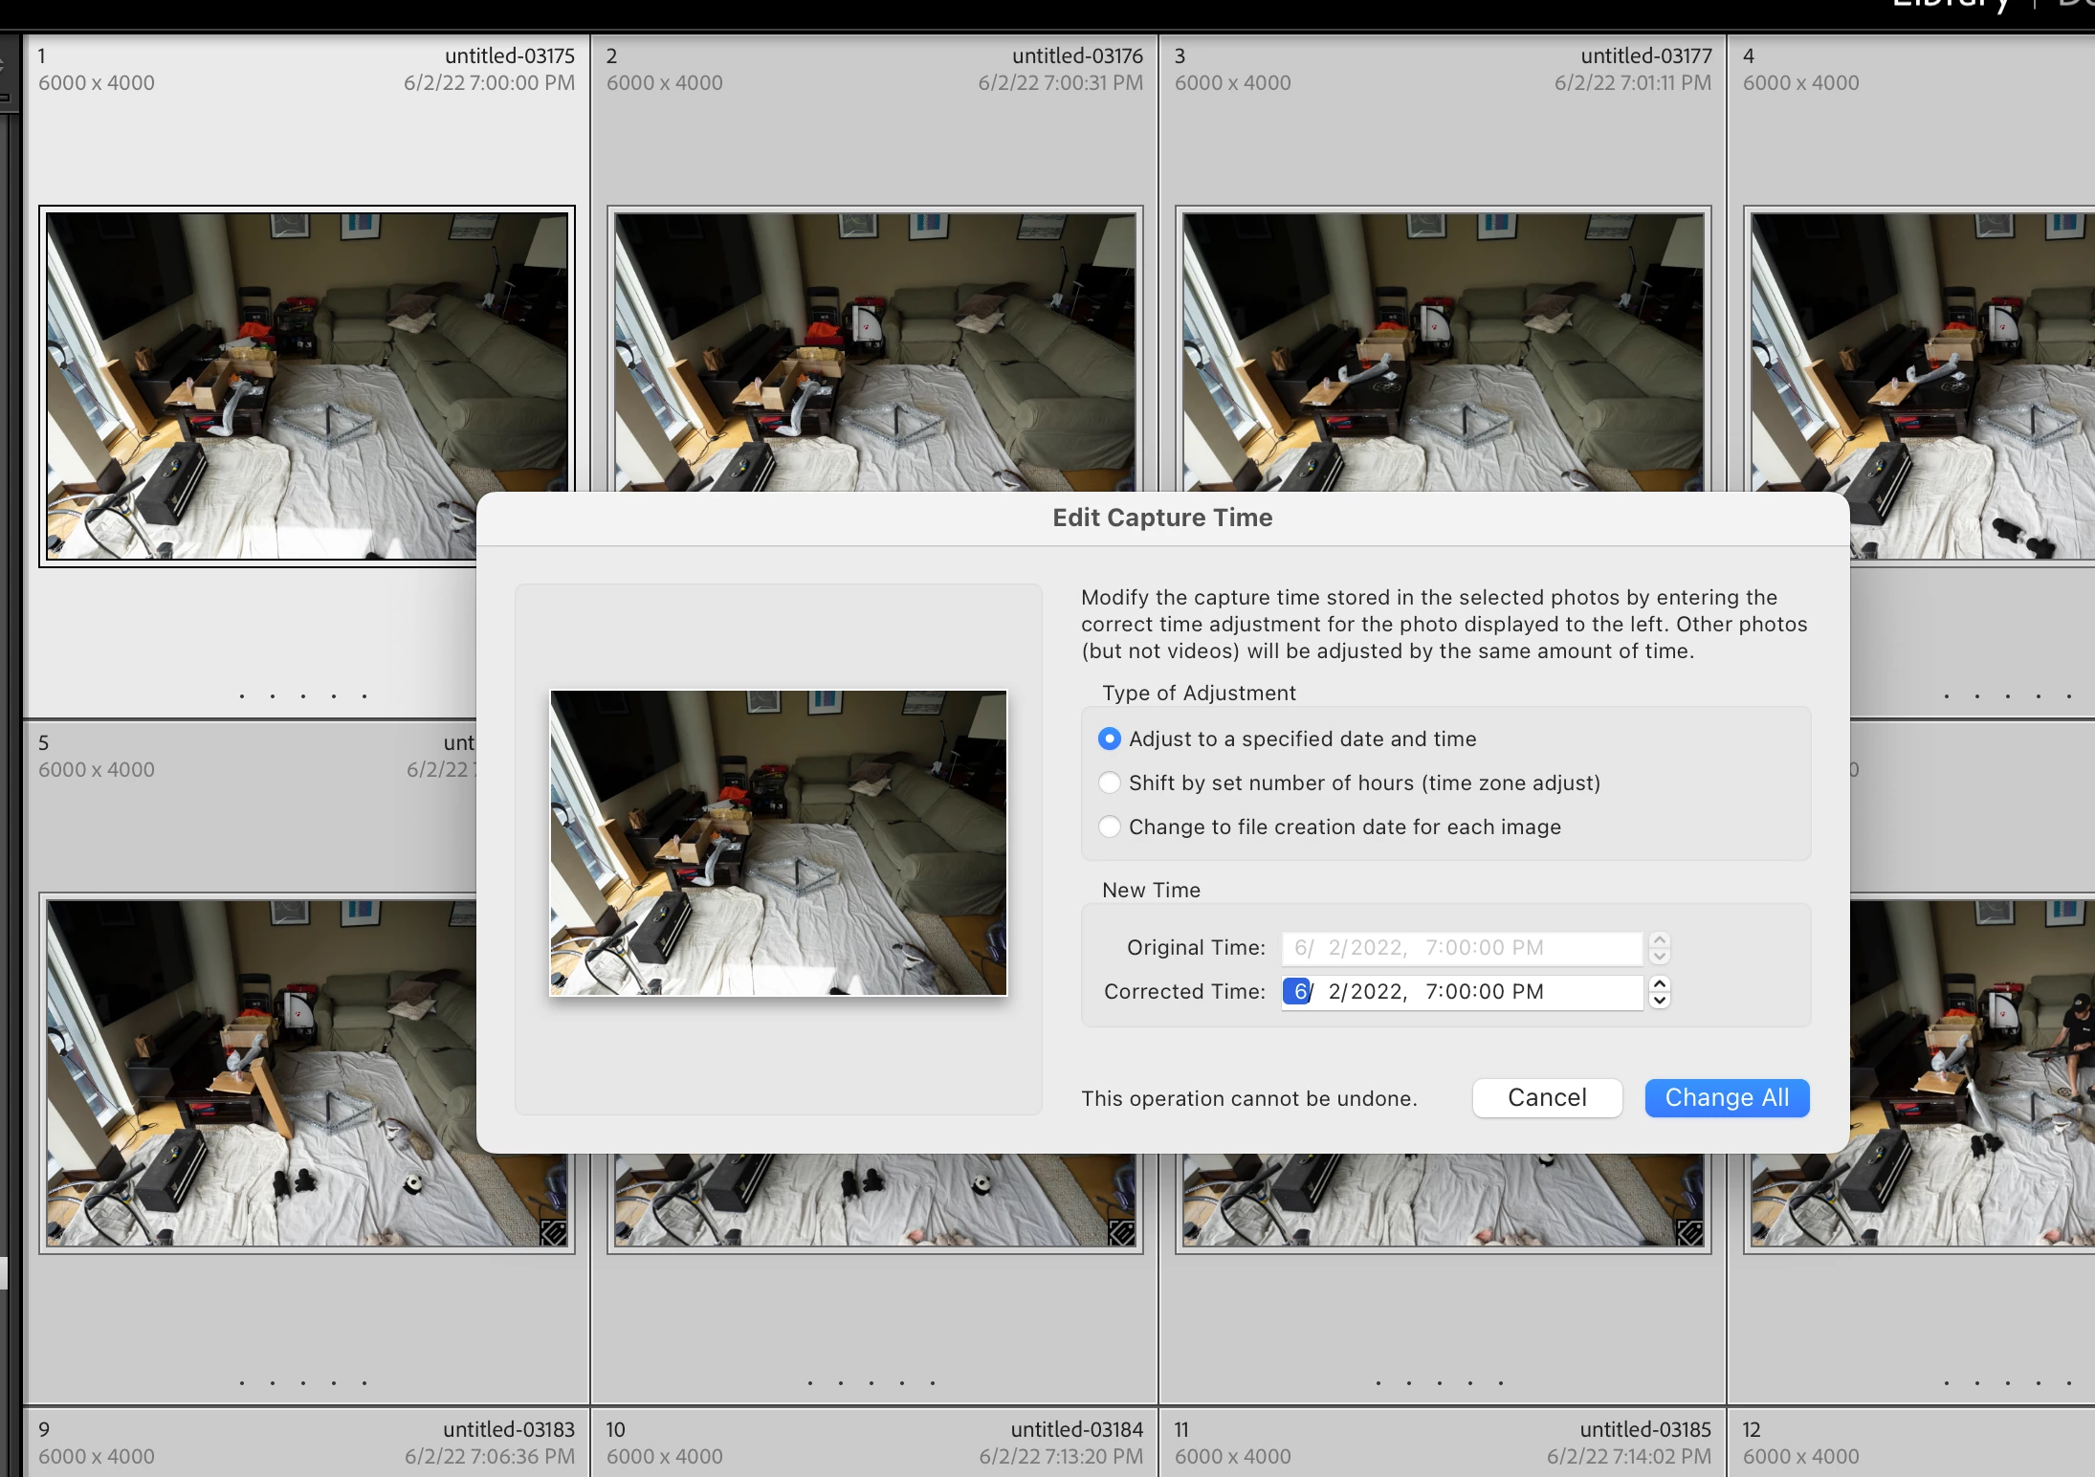Select Shift by set number of hours option

click(x=1109, y=783)
